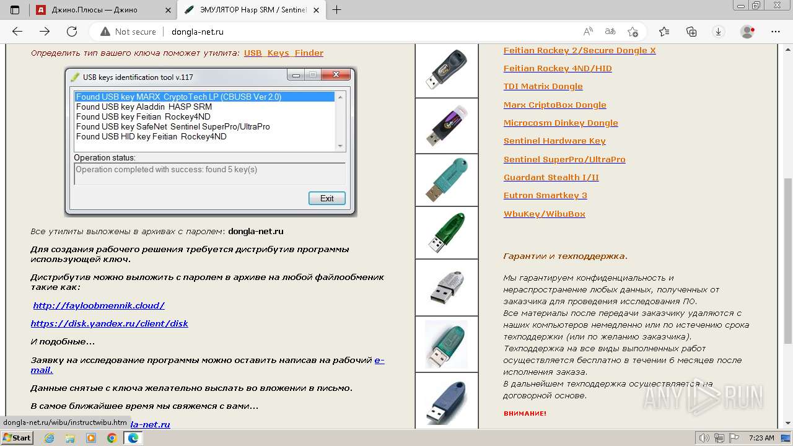The height and width of the screenshot is (446, 793).
Task: Click the teal green USB dongle image
Action: 447,180
